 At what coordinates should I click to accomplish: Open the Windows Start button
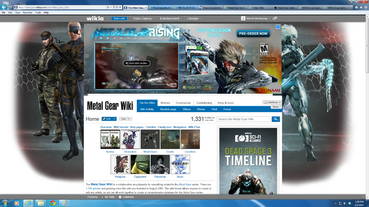(5, 203)
